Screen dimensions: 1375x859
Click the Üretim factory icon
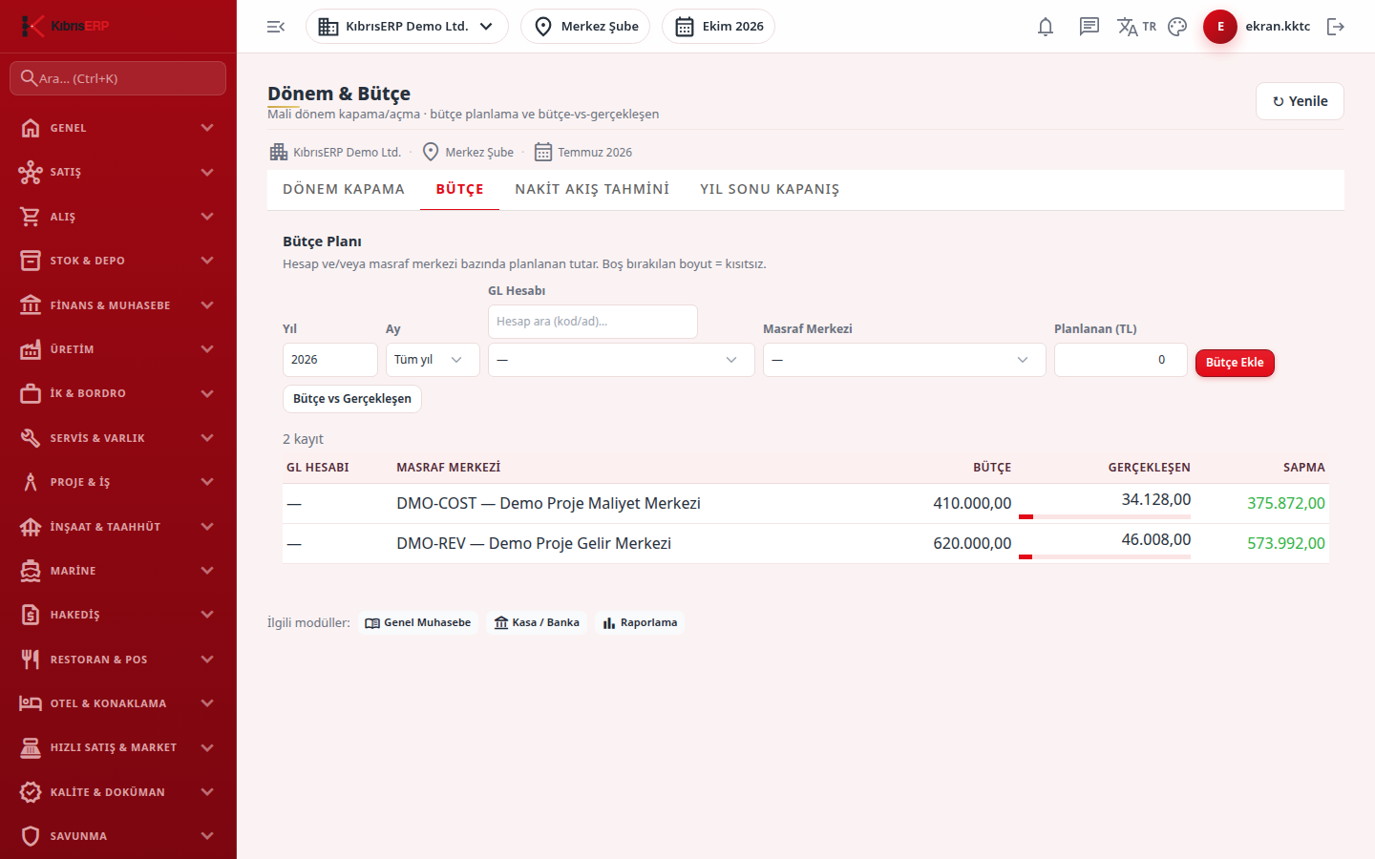click(31, 349)
